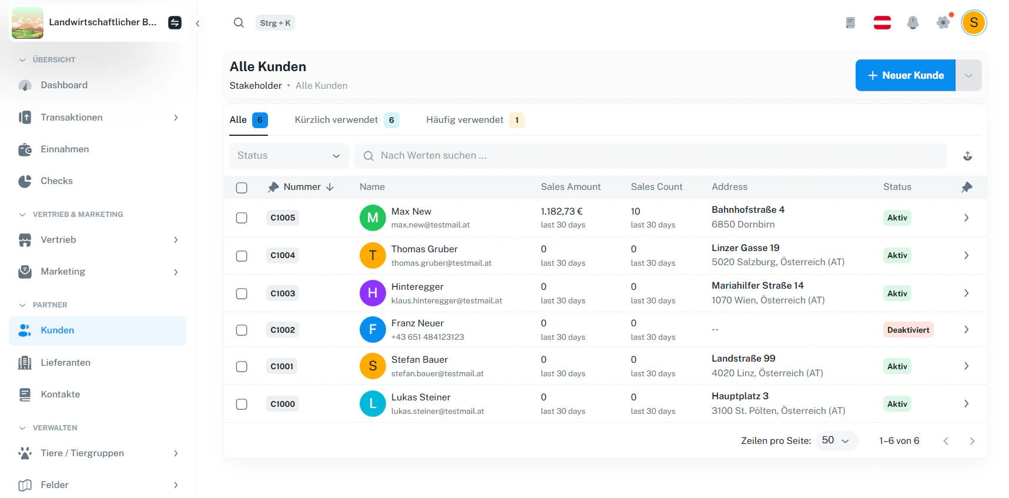Open Max New row details chevron
Viewport: 1009px width, 498px height.
(966, 218)
